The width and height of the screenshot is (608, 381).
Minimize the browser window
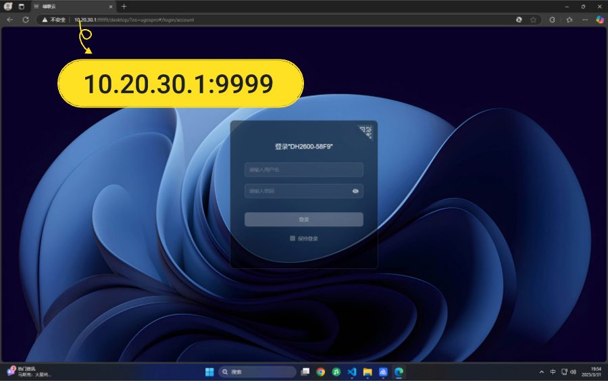(567, 7)
